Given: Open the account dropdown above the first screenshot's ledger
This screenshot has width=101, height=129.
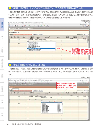Looking at the screenshot, I should click(x=16, y=32).
